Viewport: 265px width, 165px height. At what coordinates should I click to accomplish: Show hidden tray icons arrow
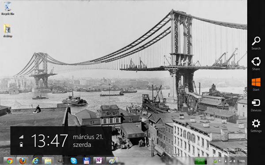coord(210,161)
